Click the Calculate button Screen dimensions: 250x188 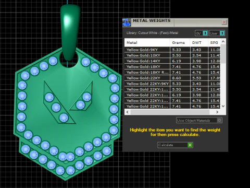pyautogui.click(x=176, y=145)
